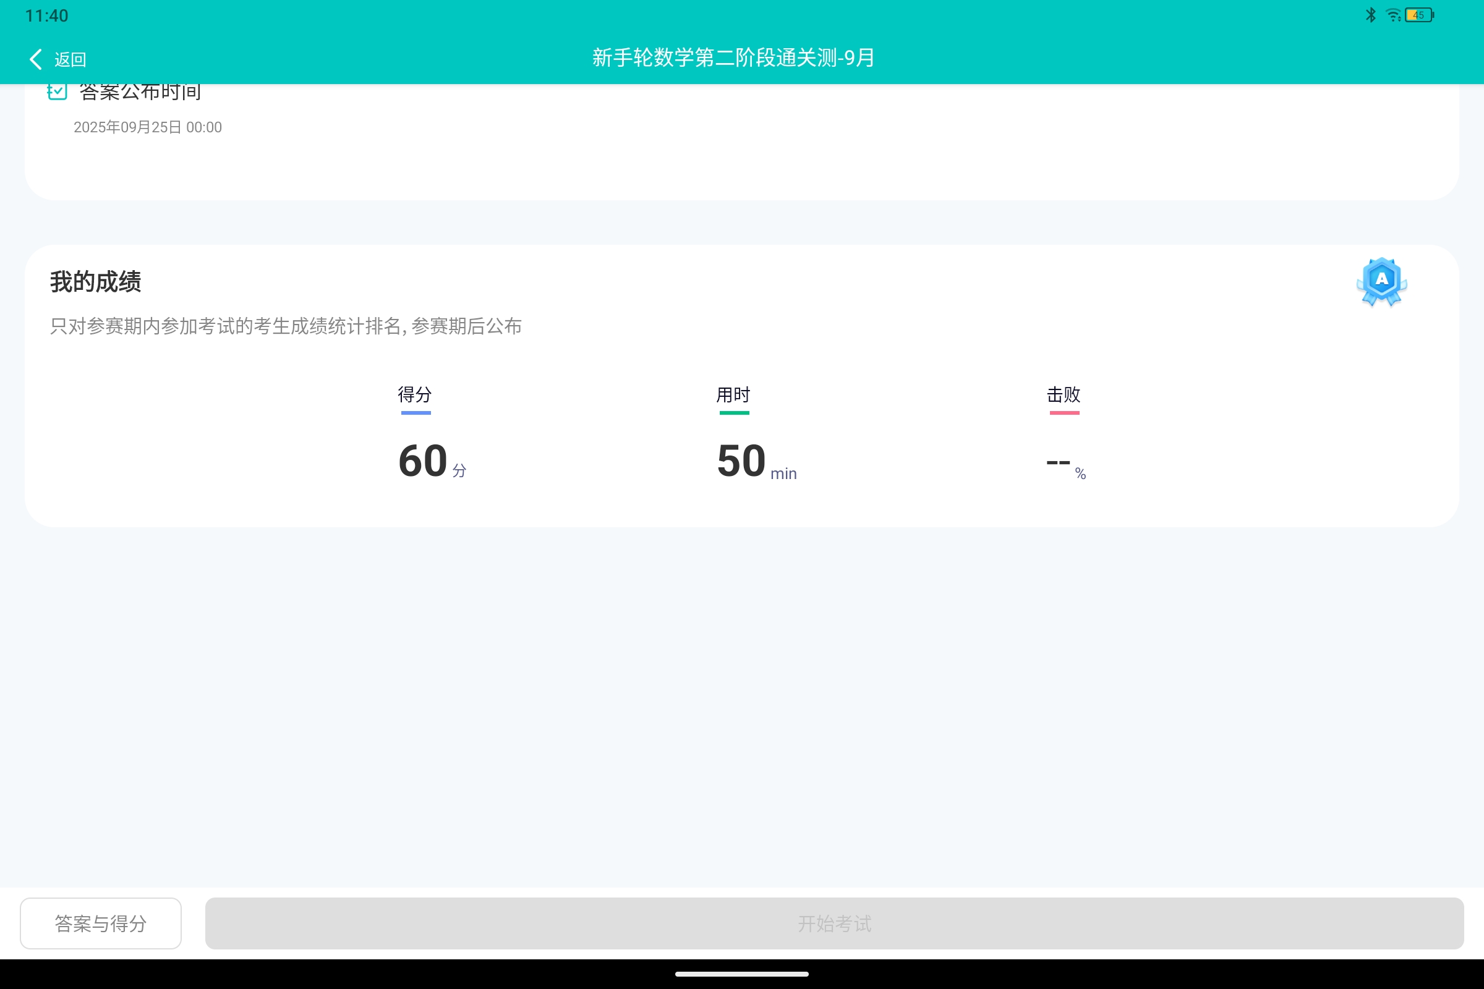This screenshot has height=989, width=1484.
Task: Tap the back chevron arrow icon
Action: click(x=36, y=59)
